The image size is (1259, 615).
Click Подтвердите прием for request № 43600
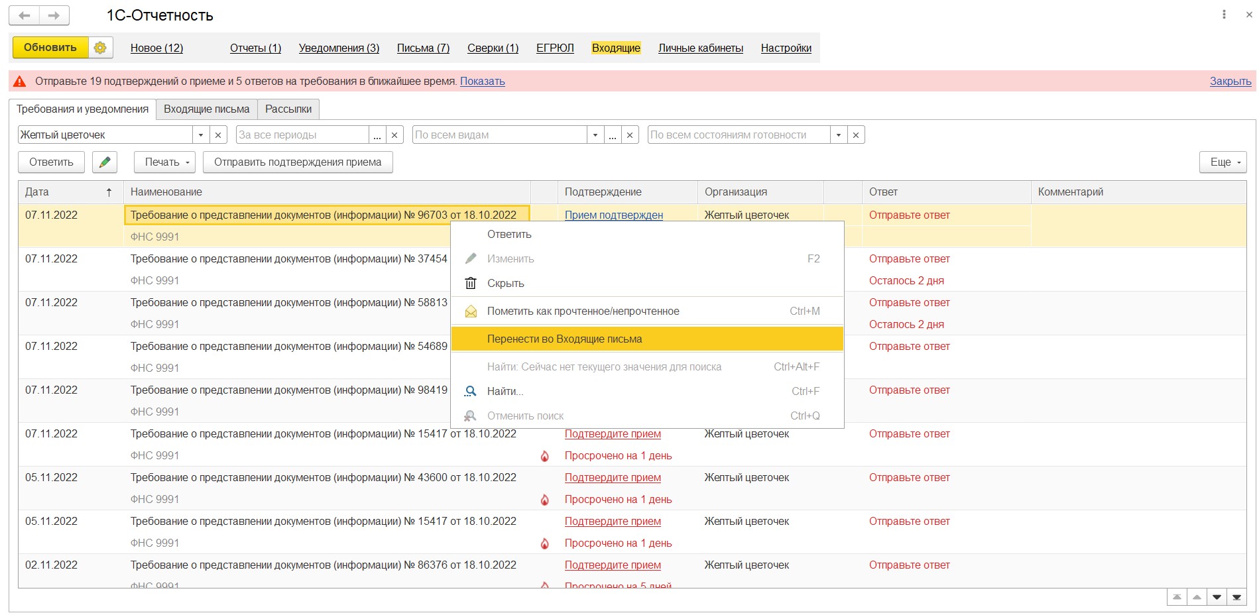click(x=613, y=478)
